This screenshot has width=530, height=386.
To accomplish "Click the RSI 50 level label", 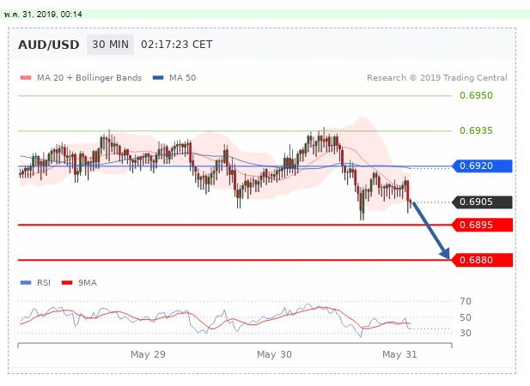I will pyautogui.click(x=466, y=317).
